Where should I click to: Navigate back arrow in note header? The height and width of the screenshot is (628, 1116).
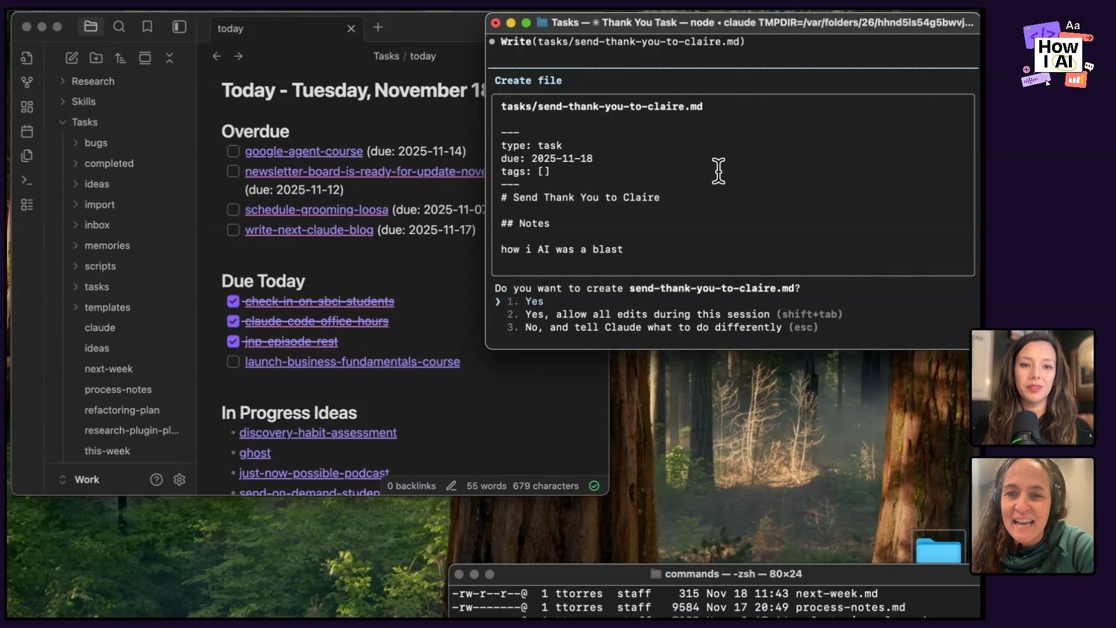tap(217, 56)
